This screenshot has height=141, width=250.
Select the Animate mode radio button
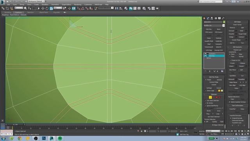215,80
